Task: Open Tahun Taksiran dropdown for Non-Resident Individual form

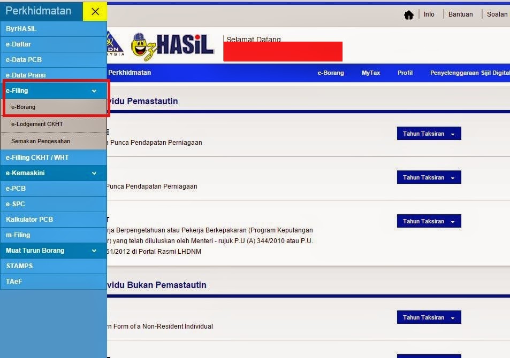Action: pyautogui.click(x=429, y=317)
